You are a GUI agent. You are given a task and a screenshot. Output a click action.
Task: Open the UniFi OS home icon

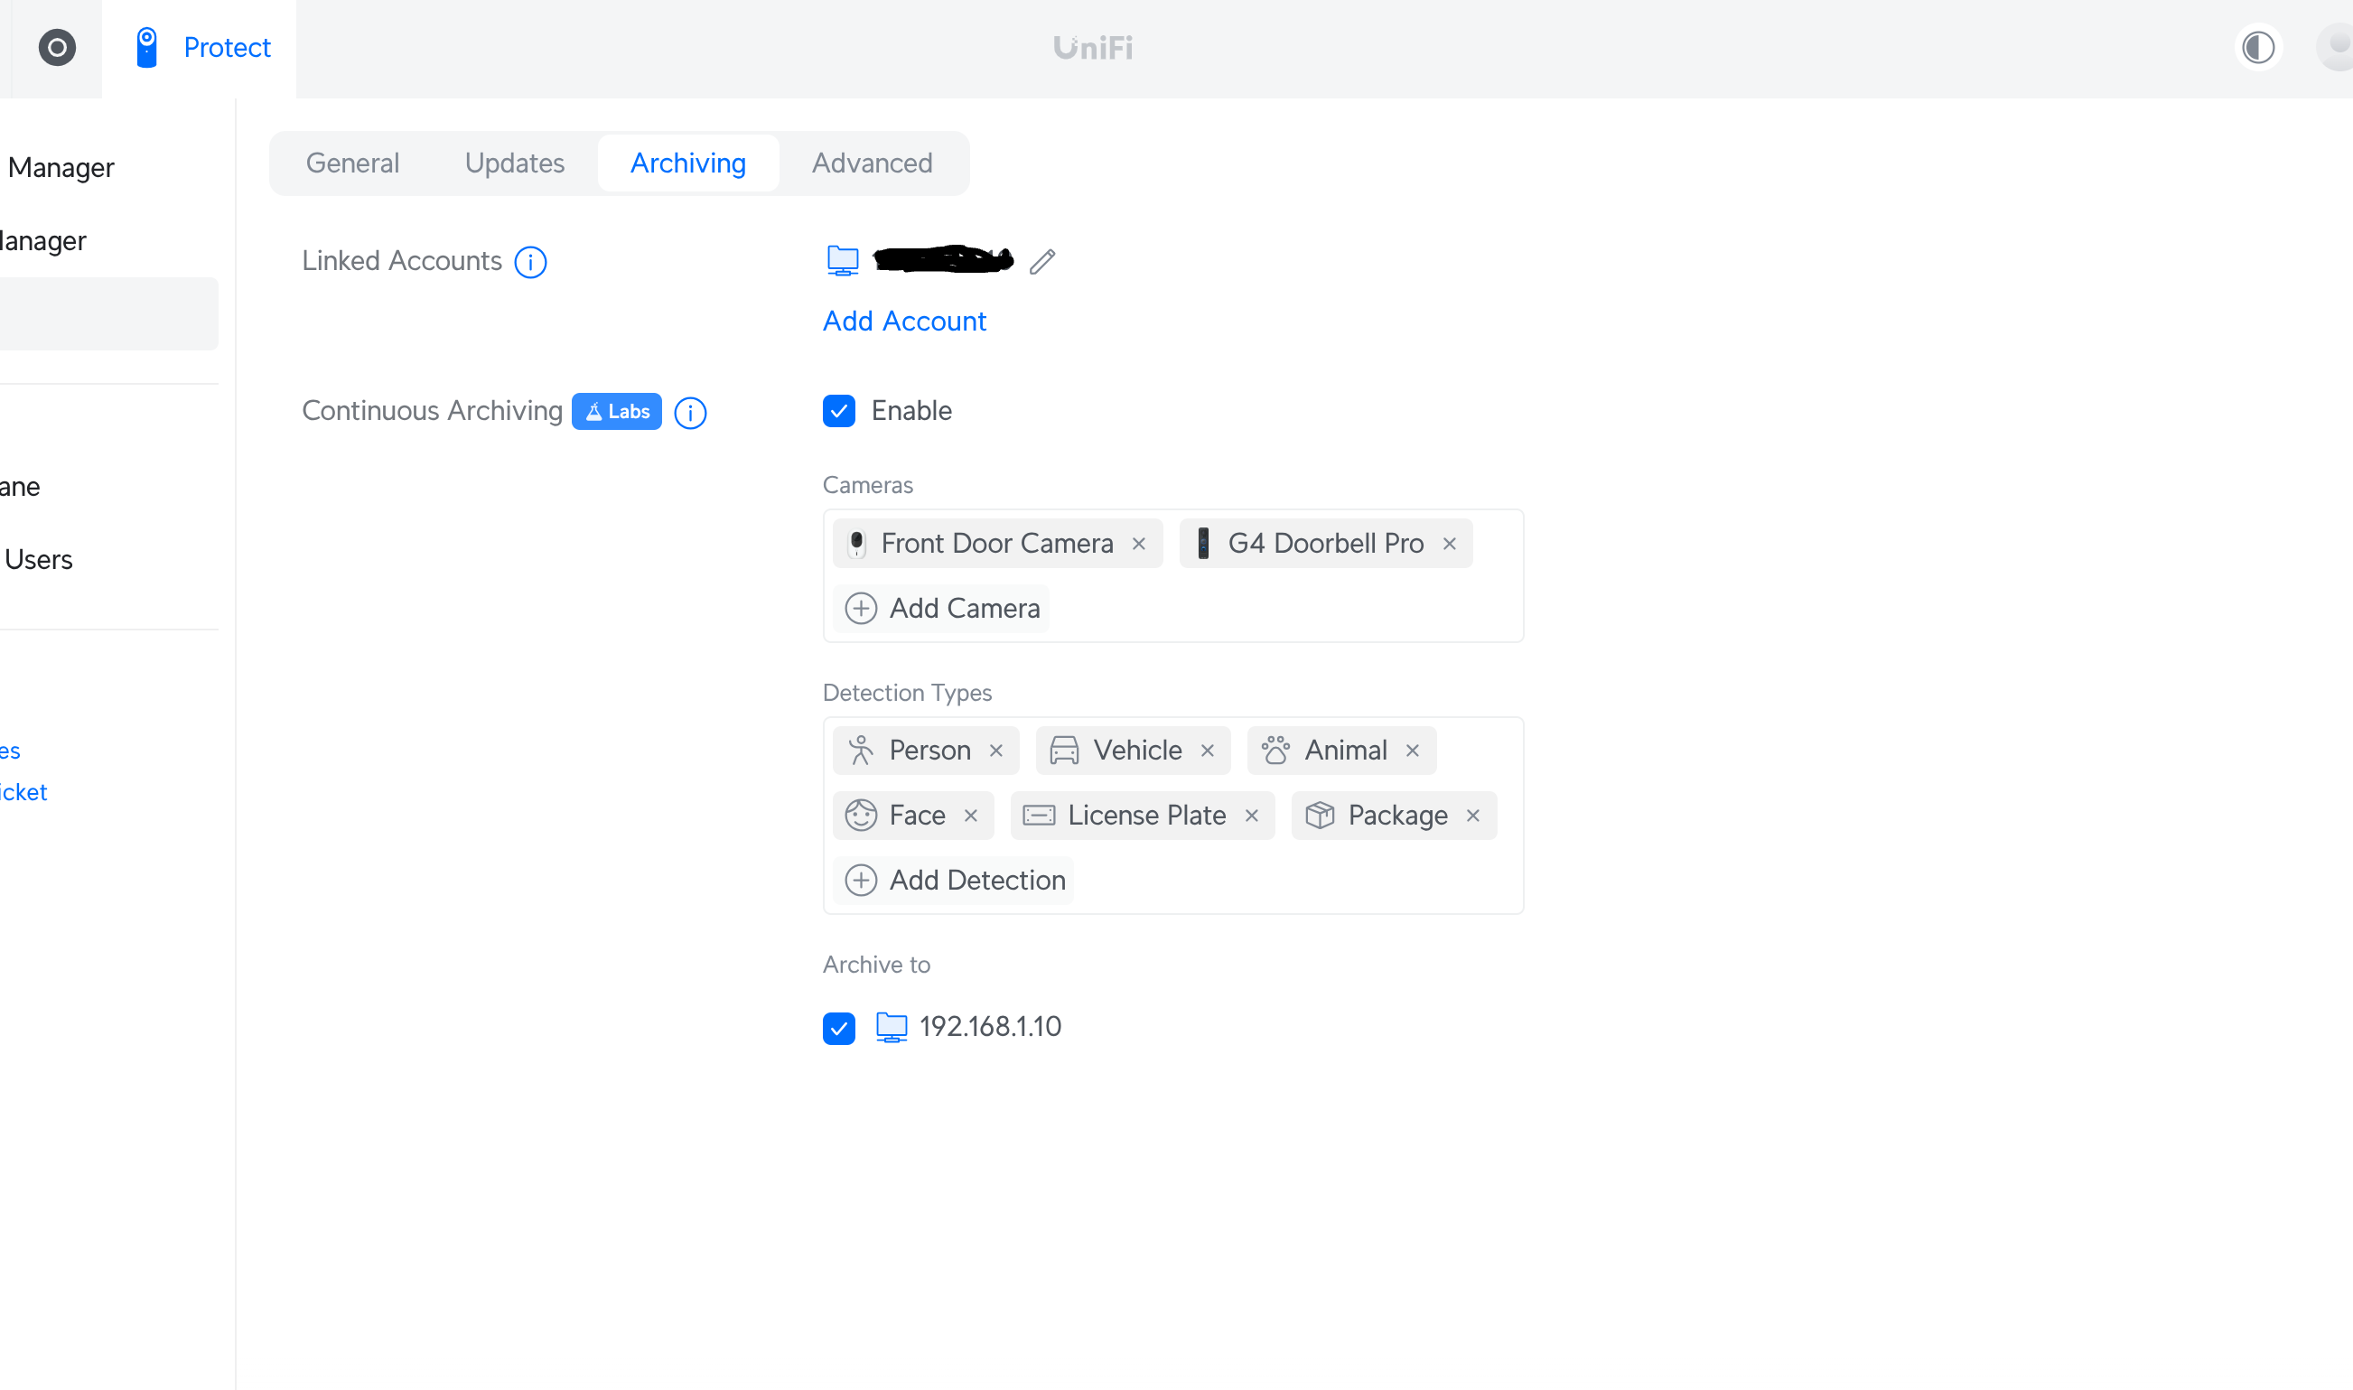point(56,47)
